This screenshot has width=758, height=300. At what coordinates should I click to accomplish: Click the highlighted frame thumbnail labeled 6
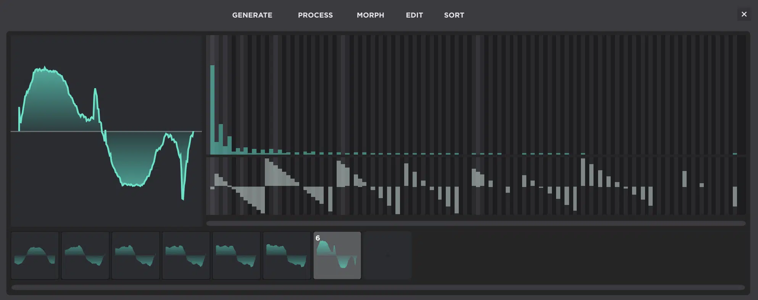(337, 255)
